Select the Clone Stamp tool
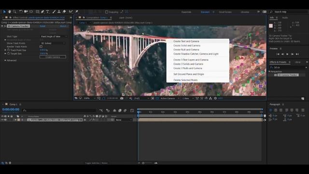Screen dimensions: 309x174 pos(59,12)
